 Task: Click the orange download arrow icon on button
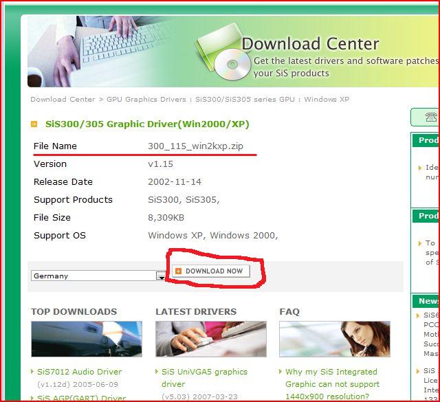[178, 271]
